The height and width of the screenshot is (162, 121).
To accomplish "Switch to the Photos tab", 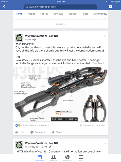I will [44, 14].
